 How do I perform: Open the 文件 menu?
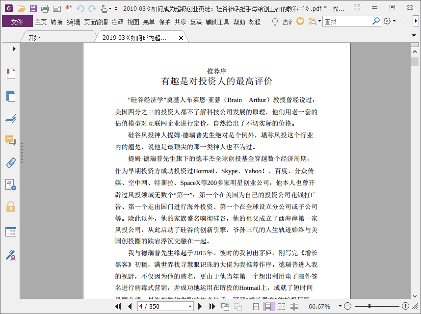pos(17,22)
